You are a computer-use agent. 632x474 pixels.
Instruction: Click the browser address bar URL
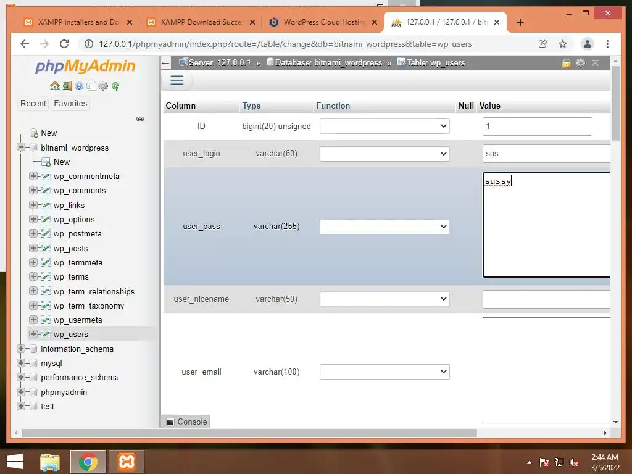pyautogui.click(x=285, y=44)
